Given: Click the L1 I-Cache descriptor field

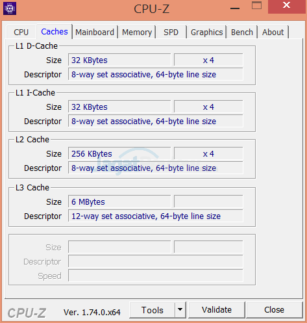Looking at the screenshot, I should [156, 121].
